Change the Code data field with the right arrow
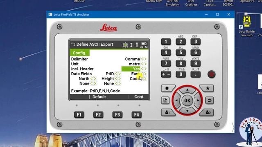This screenshot has width=262, height=147. (x=146, y=78)
